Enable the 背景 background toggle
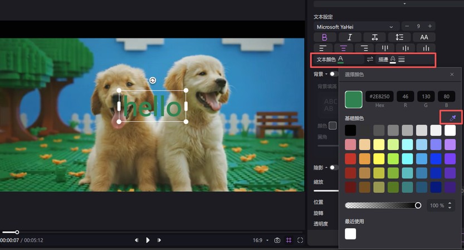The image size is (464, 250). (x=333, y=73)
